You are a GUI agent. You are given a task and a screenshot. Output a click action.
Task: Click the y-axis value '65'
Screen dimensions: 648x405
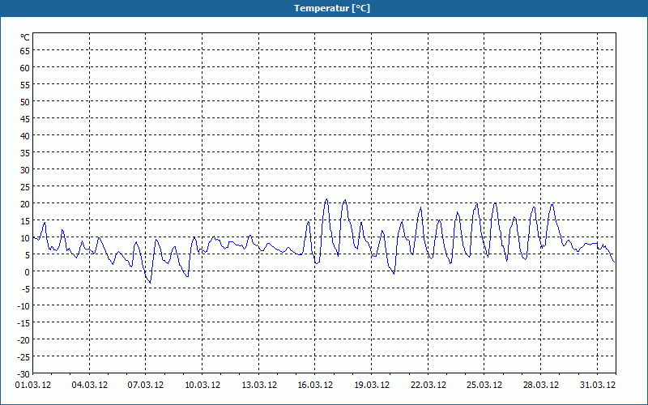click(x=25, y=51)
